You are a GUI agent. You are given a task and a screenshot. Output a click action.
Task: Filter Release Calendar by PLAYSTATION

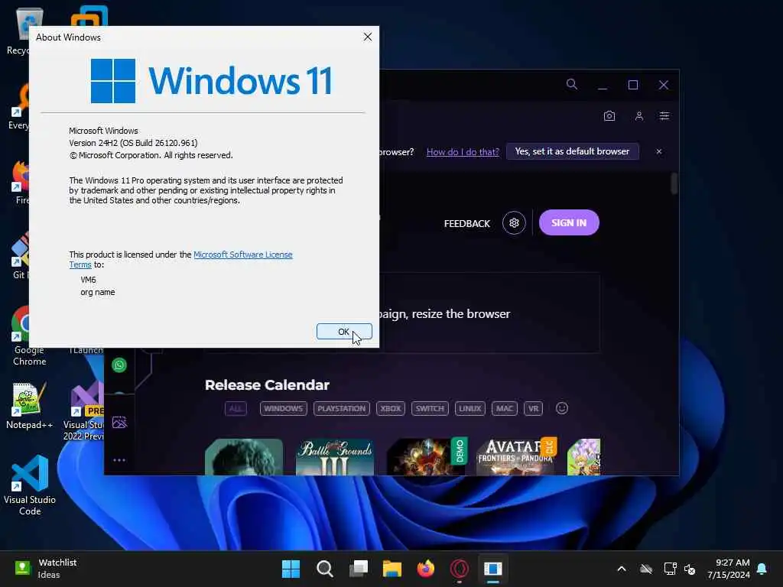coord(342,408)
